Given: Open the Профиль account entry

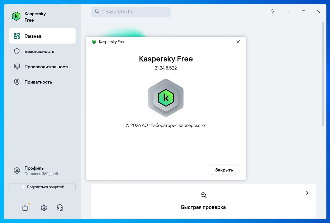Looking at the screenshot, I should click(x=42, y=171).
